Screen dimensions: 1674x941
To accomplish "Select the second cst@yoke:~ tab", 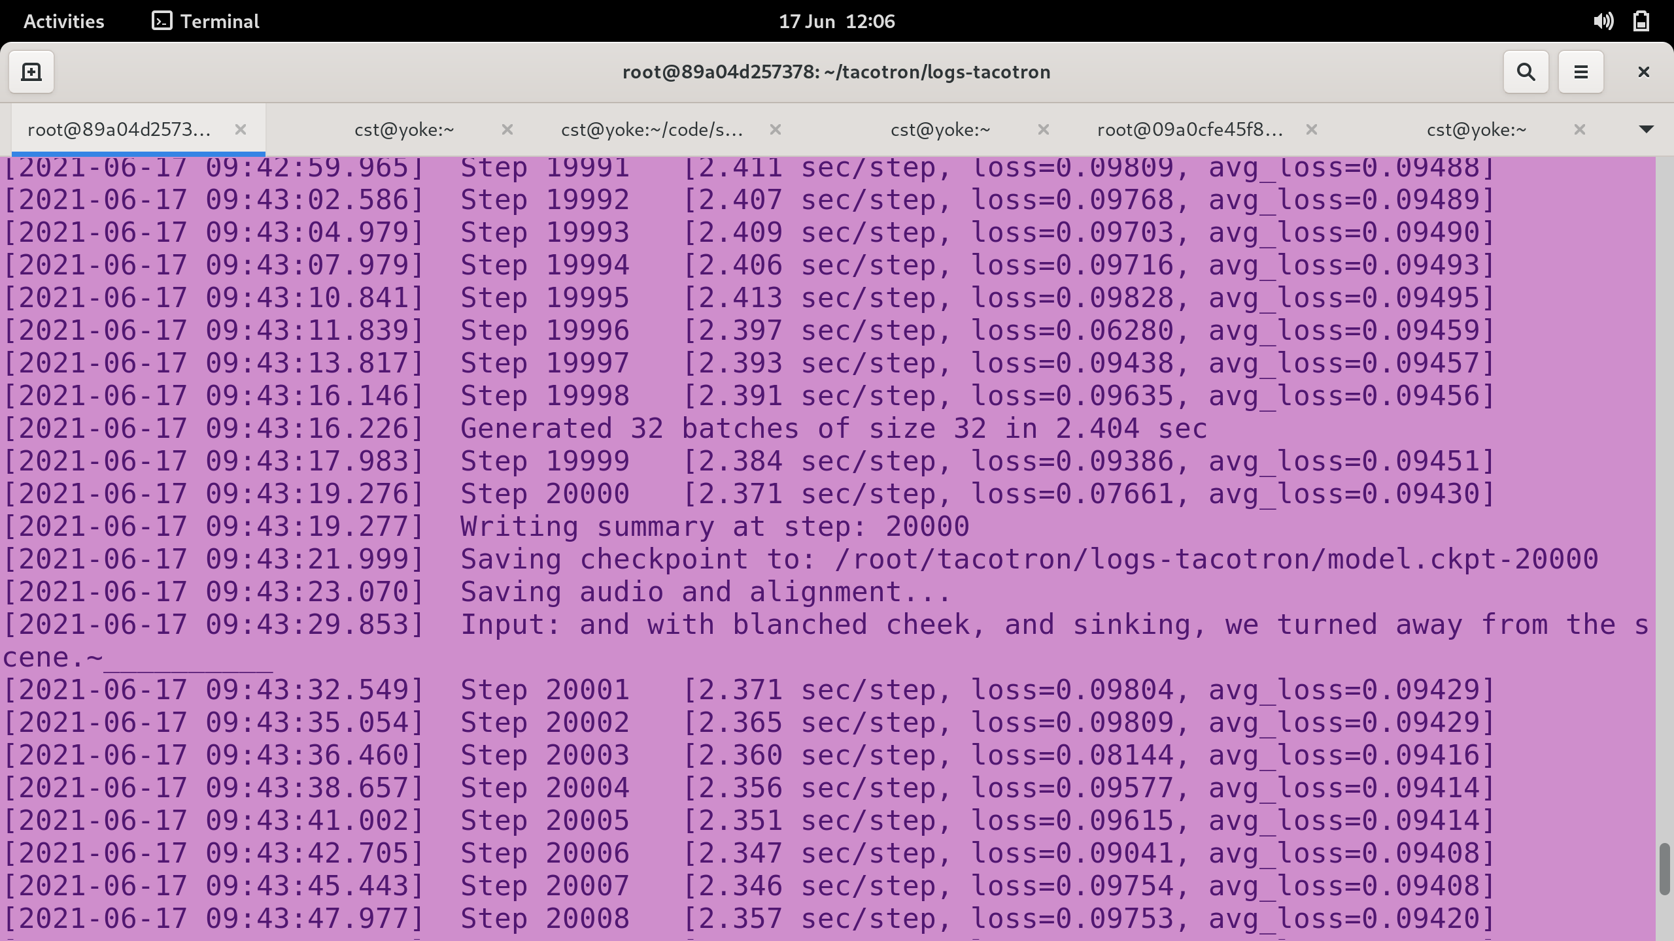I will point(940,129).
